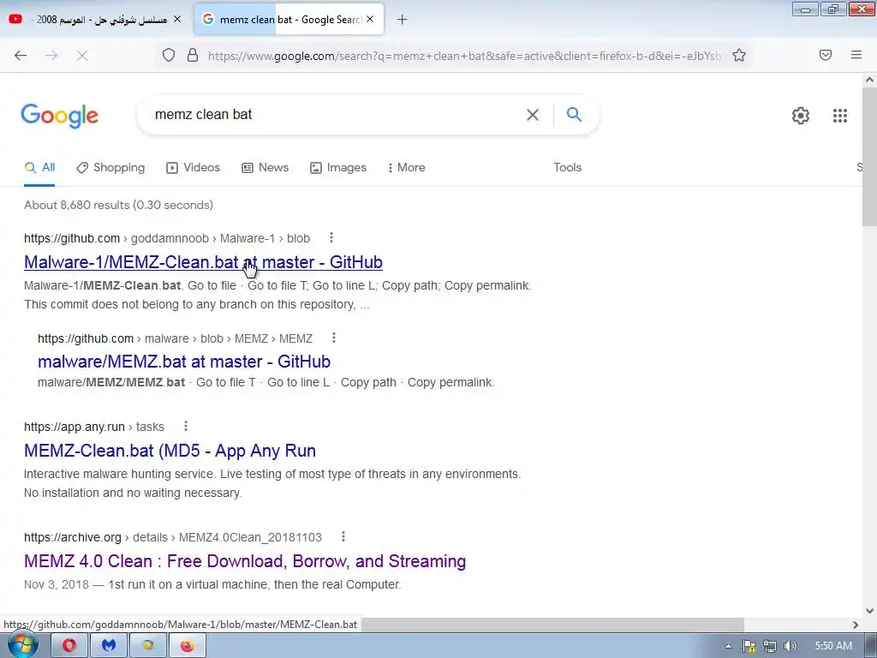Open malware/MEMZ.bat at master GitHub link
Image resolution: width=877 pixels, height=658 pixels.
pyautogui.click(x=184, y=362)
